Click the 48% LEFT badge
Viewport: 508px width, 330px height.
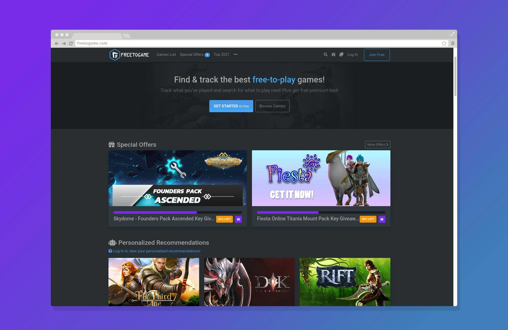(368, 219)
